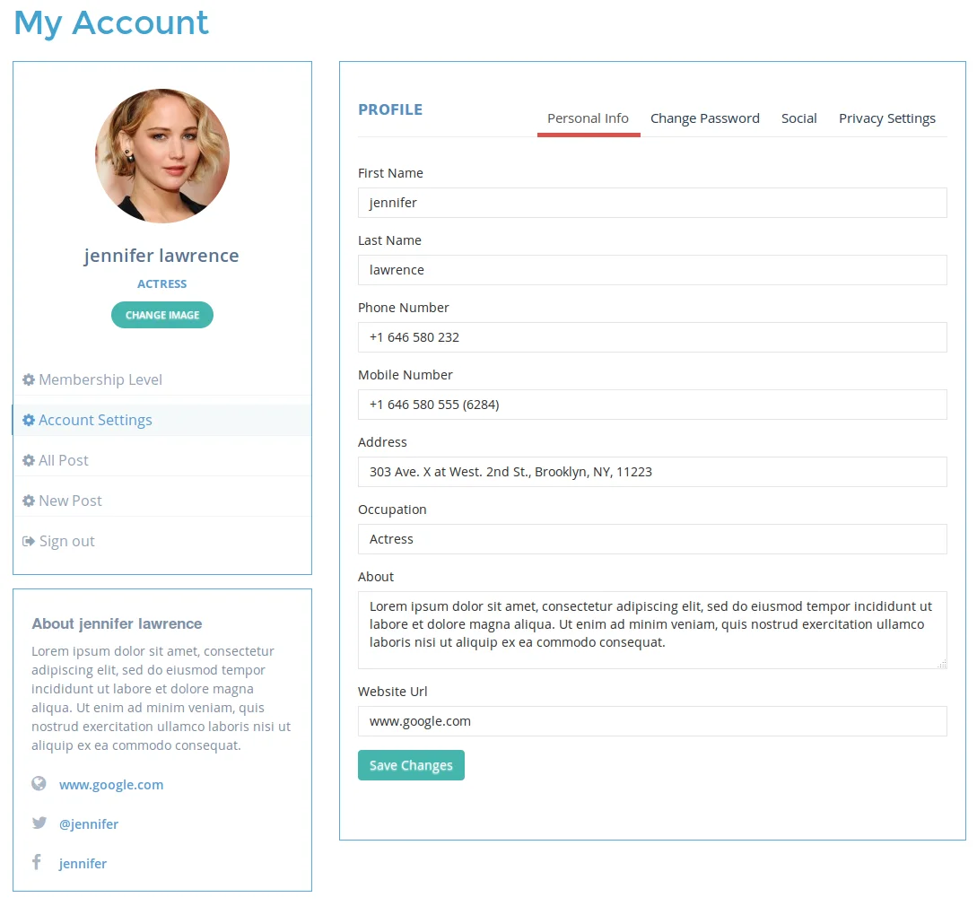Click the globe icon near www.google.com

[39, 783]
